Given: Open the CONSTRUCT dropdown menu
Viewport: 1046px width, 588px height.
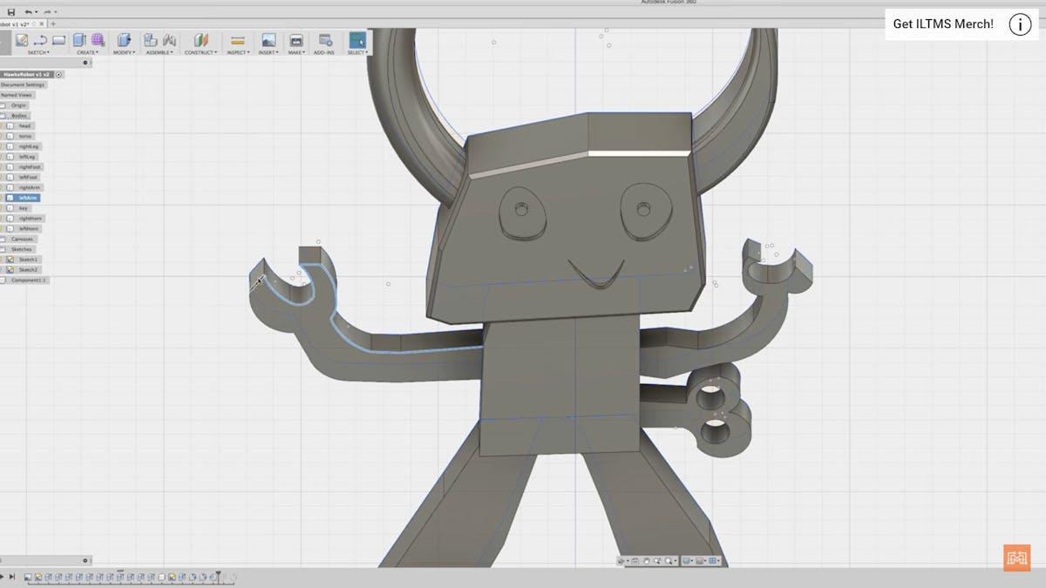Looking at the screenshot, I should coord(200,52).
